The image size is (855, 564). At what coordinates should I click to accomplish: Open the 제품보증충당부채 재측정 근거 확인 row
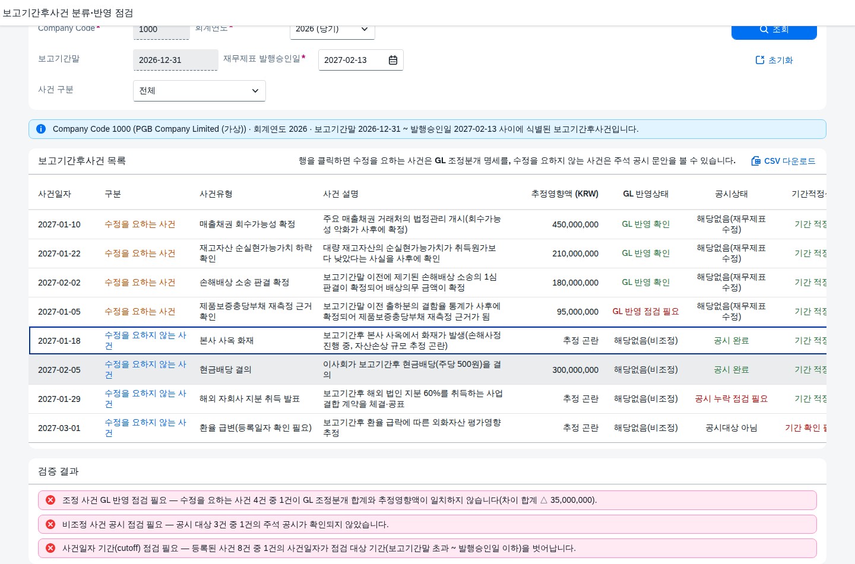click(427, 312)
